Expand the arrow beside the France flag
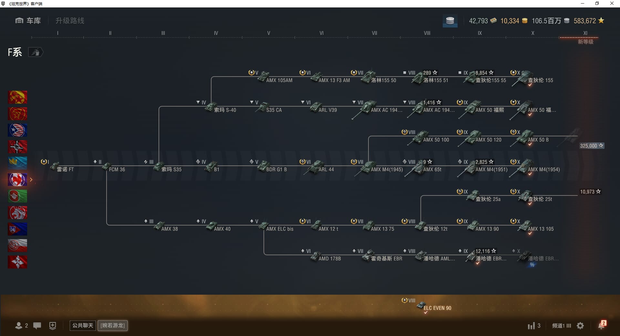This screenshot has height=336, width=620. click(31, 180)
